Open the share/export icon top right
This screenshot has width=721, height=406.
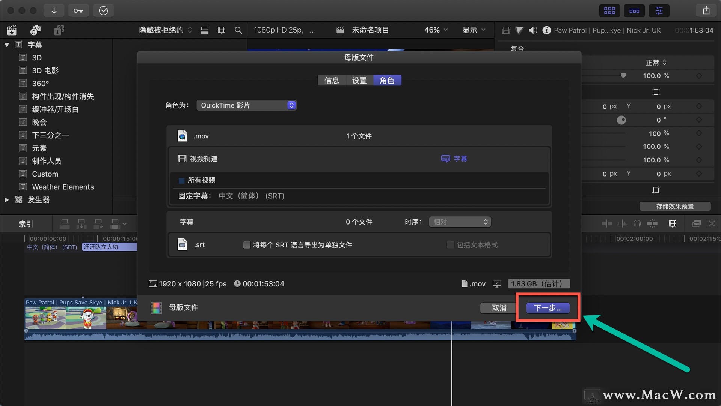pos(706,10)
